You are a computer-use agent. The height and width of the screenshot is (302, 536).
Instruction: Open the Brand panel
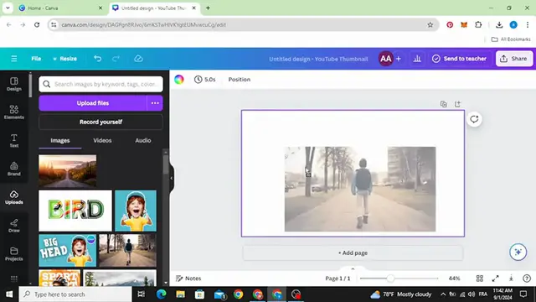click(14, 169)
